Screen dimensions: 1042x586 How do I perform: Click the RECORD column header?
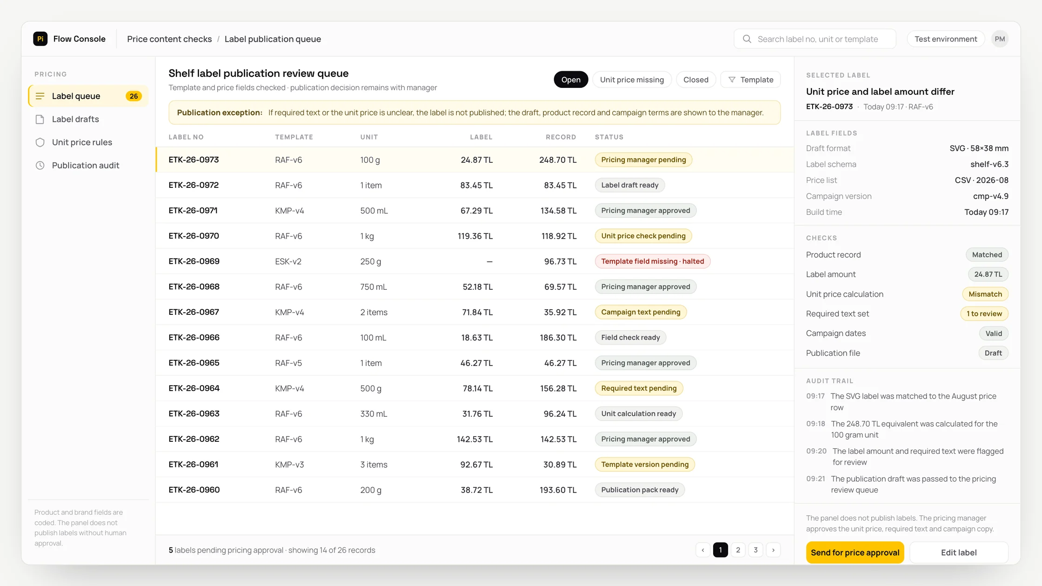(561, 137)
